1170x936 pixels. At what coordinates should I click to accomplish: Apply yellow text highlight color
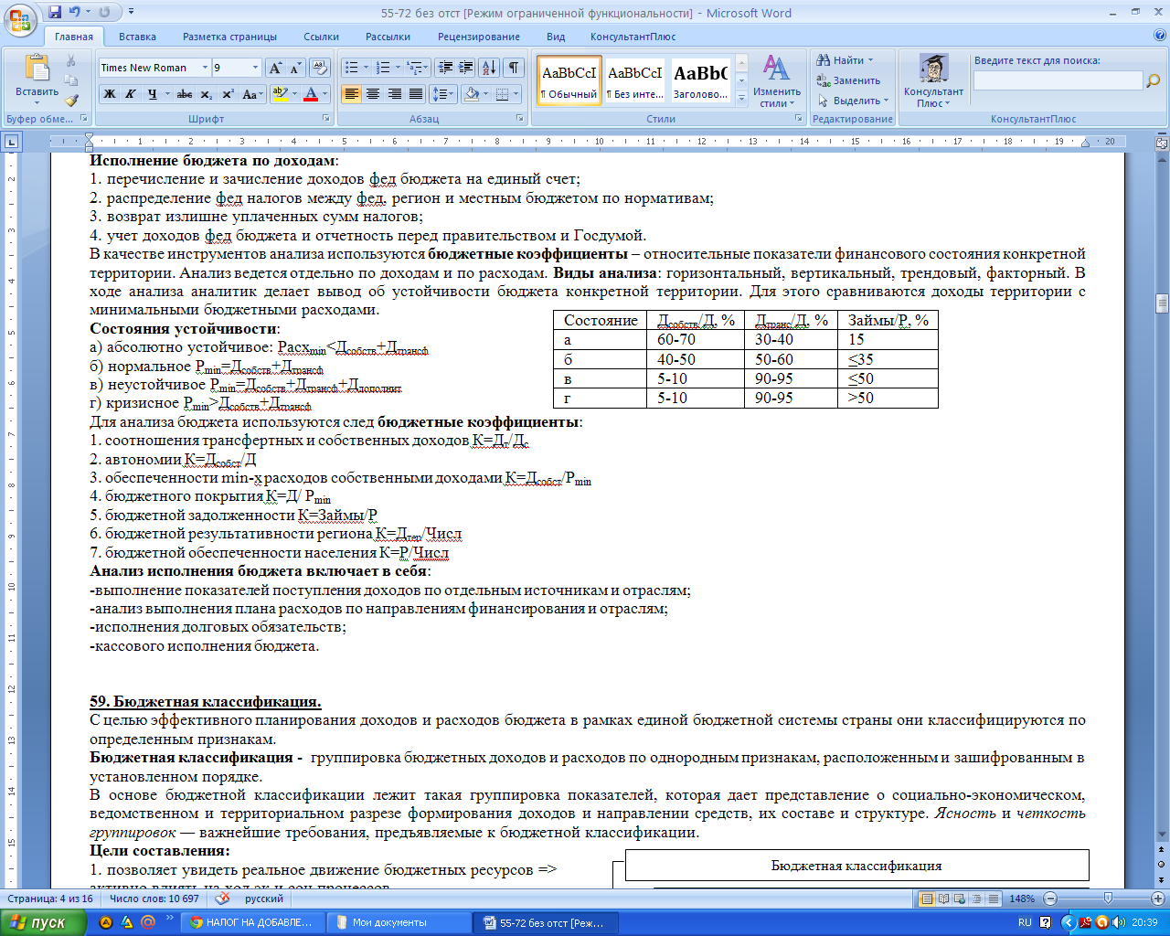coord(280,94)
